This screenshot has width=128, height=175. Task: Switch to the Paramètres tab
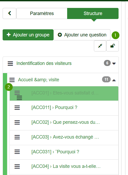click(x=42, y=13)
